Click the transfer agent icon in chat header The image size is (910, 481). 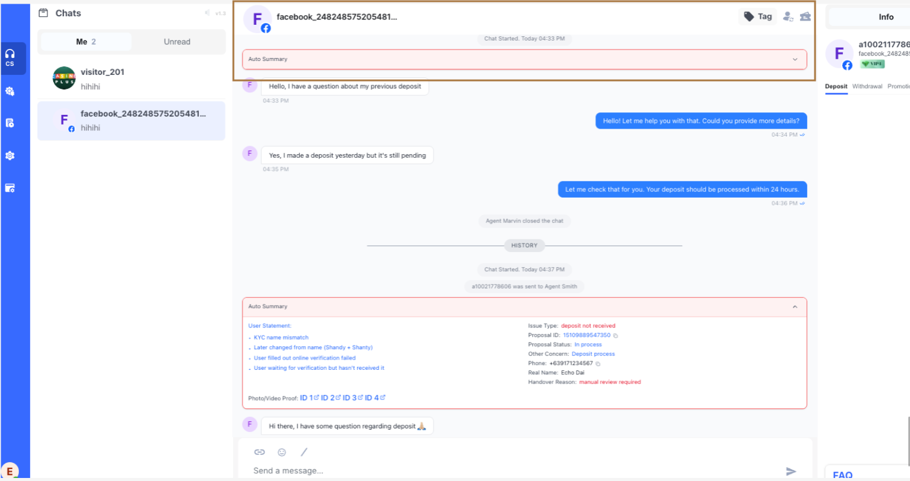(787, 17)
